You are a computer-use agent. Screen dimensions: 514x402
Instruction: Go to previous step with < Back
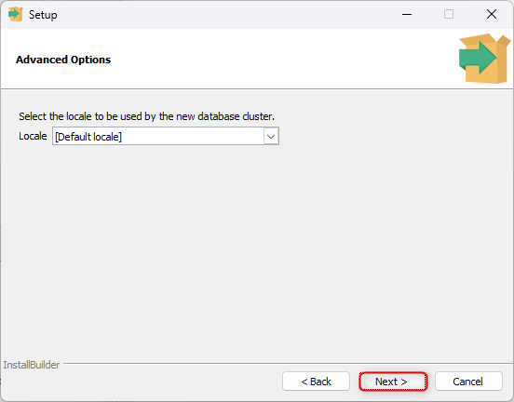316,382
